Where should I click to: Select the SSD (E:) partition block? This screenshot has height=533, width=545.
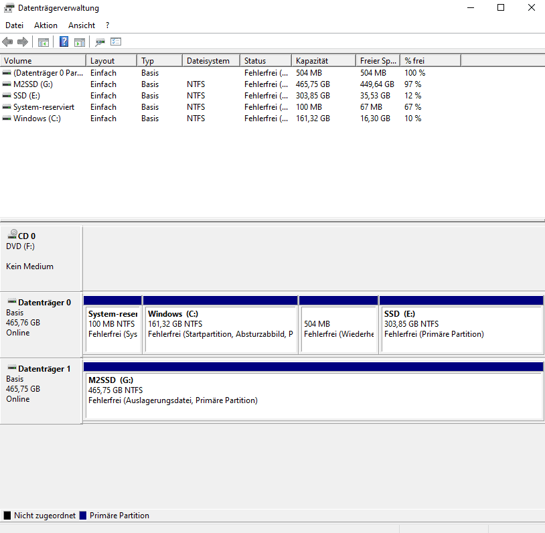pyautogui.click(x=461, y=325)
